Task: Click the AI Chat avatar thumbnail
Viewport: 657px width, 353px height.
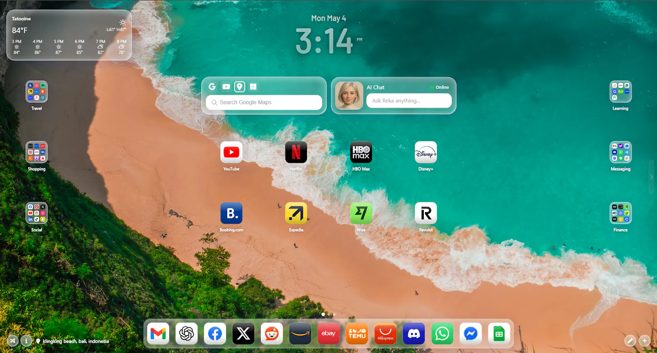Action: click(349, 95)
